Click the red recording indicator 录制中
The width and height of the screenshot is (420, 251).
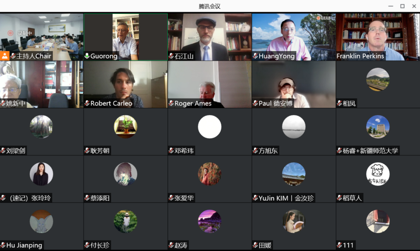coord(20,33)
